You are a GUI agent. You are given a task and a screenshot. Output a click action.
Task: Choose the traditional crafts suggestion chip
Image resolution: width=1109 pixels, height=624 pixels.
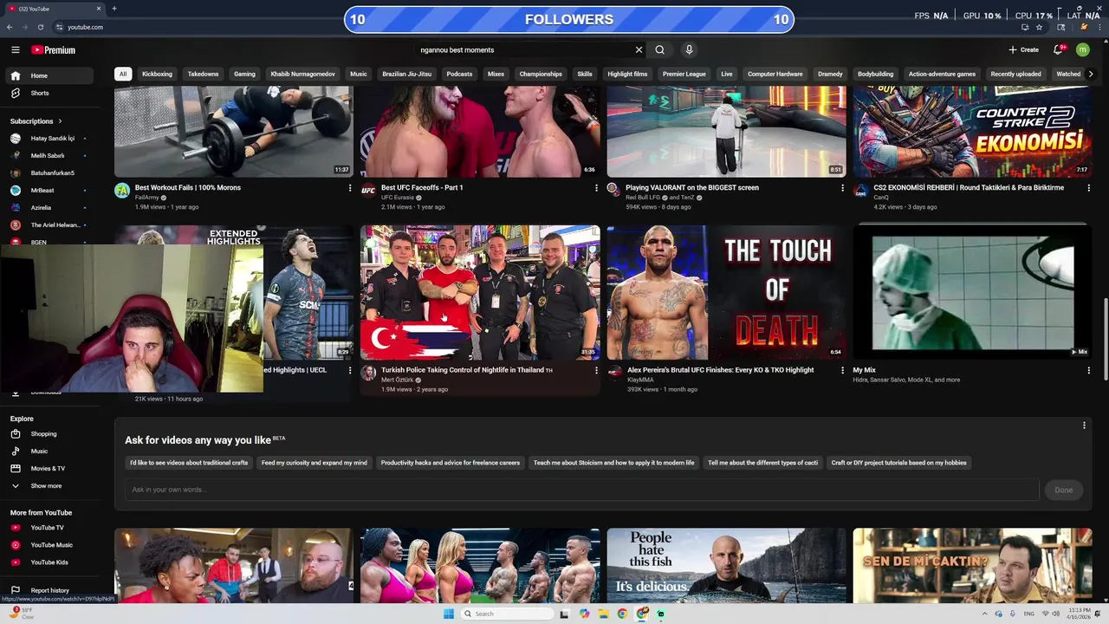pos(189,463)
